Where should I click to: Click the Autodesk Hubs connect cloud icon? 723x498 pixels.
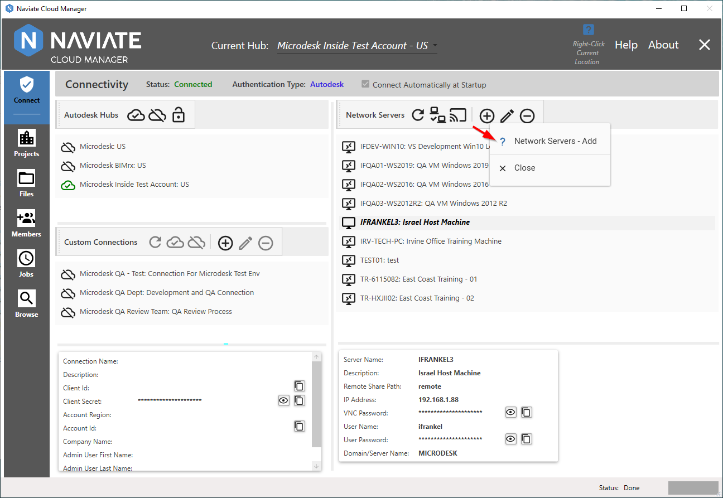click(x=136, y=115)
